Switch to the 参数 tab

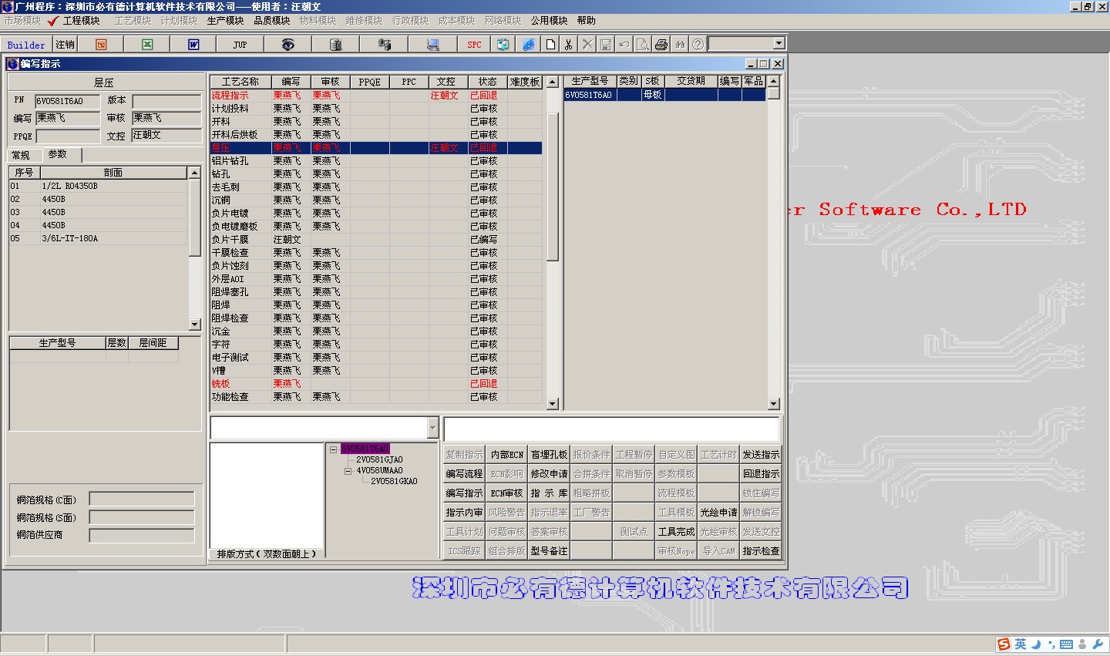click(x=58, y=154)
